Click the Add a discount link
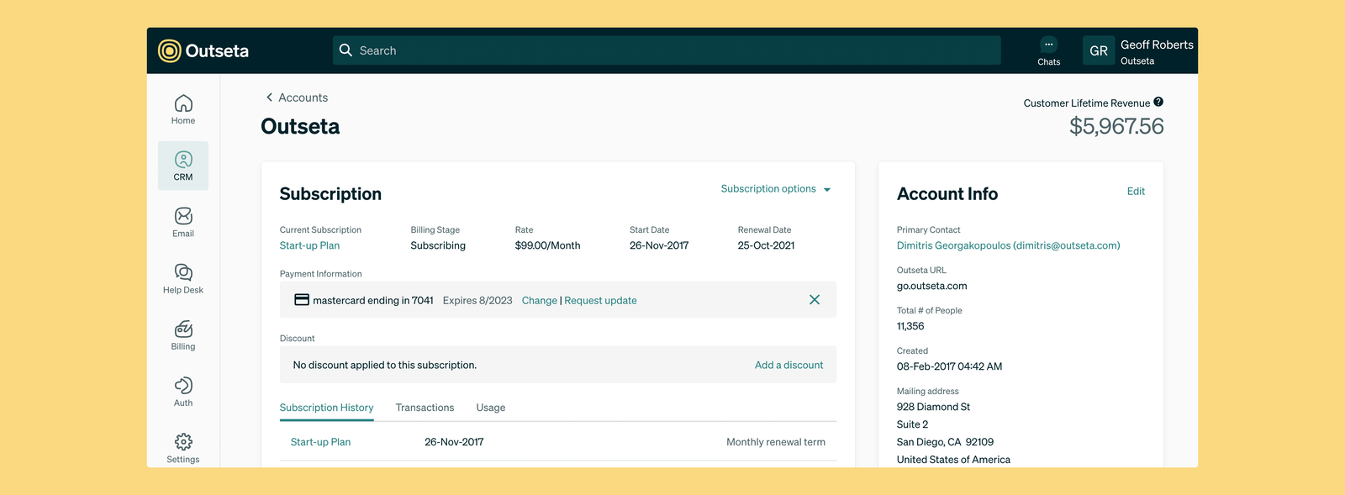The image size is (1345, 495). point(789,365)
